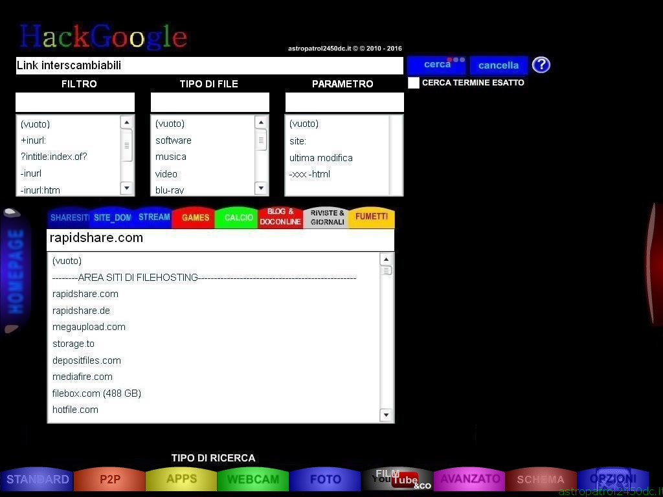Click the scrollbar thumb of the TIPO DI FILE list
Viewport: 663px width, 497px height.
click(x=261, y=140)
